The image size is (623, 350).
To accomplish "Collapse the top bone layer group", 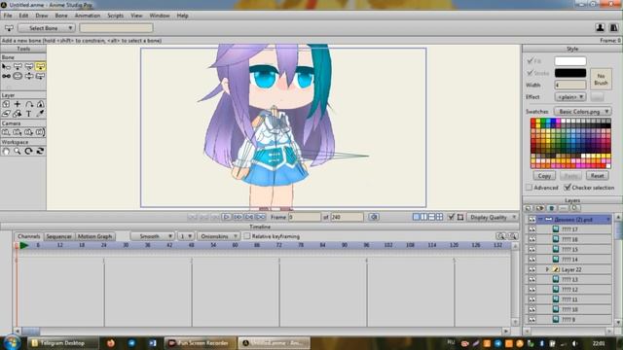I will (540, 220).
